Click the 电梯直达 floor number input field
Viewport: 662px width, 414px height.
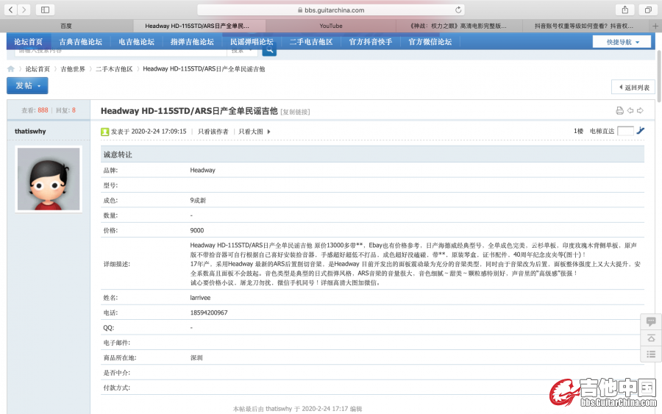[624, 131]
